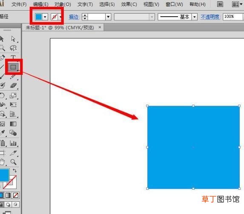This screenshot has width=244, height=214.
Task: Switch to gradient fill mode button
Action: tap(8, 195)
